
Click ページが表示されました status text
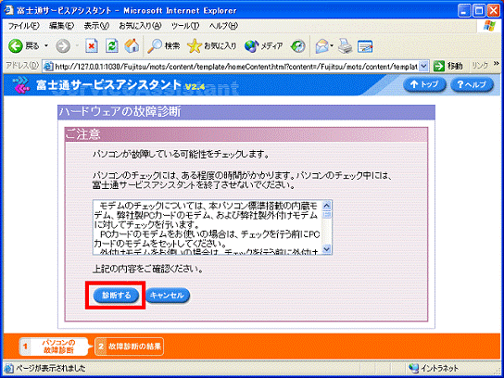pyautogui.click(x=51, y=369)
